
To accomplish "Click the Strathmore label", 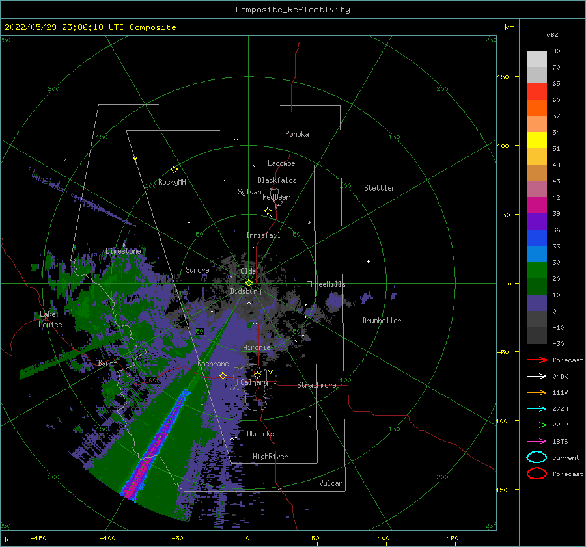I will 316,385.
